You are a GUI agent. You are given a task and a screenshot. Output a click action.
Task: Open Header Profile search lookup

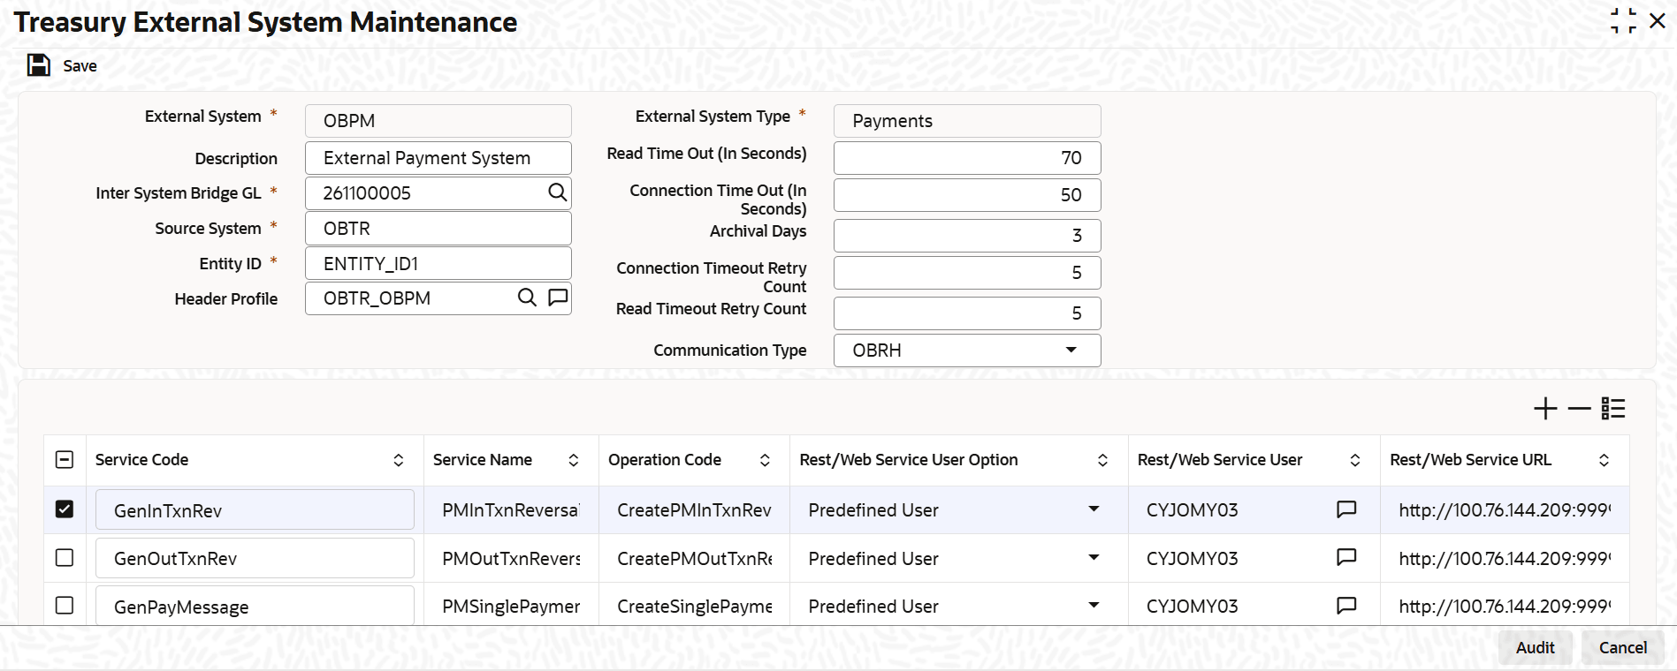[527, 298]
